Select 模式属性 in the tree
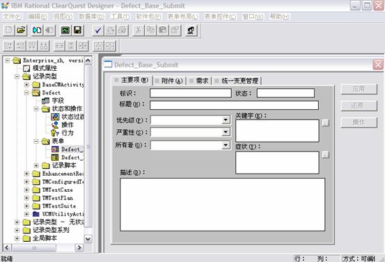Viewport: 385px width, 262px height. pyautogui.click(x=45, y=68)
